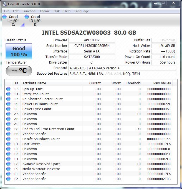182x189 pixels.
Task: Open the Function menu
Action: click(x=29, y=11)
